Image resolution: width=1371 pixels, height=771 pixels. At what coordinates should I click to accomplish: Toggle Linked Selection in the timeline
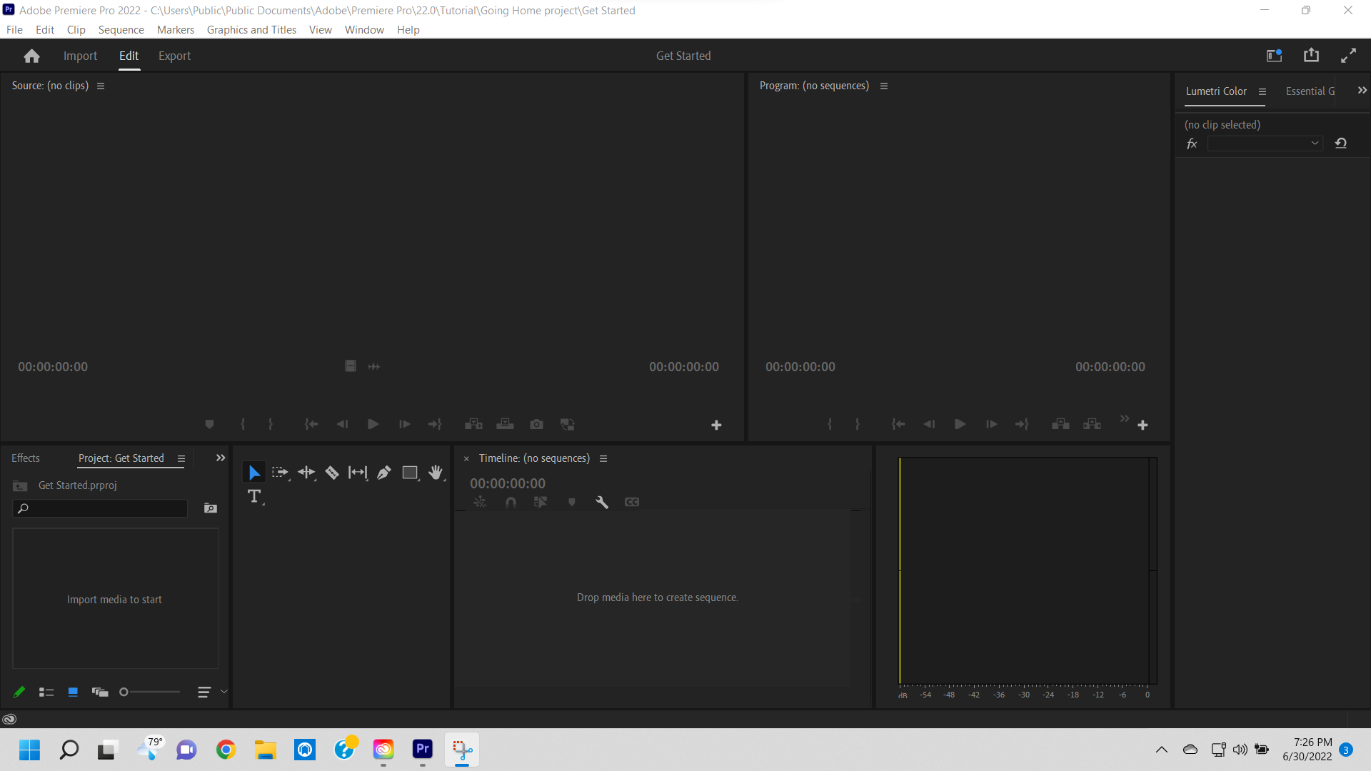tap(481, 502)
